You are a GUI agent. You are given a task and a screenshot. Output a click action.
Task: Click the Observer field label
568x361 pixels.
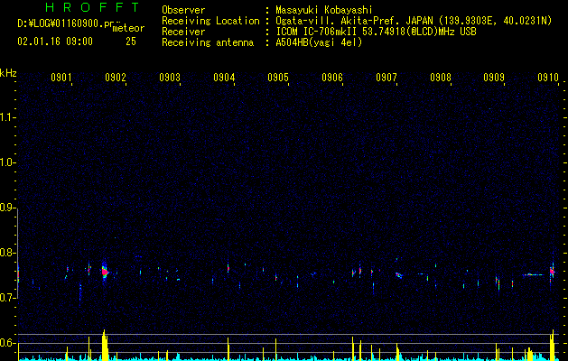pos(183,10)
